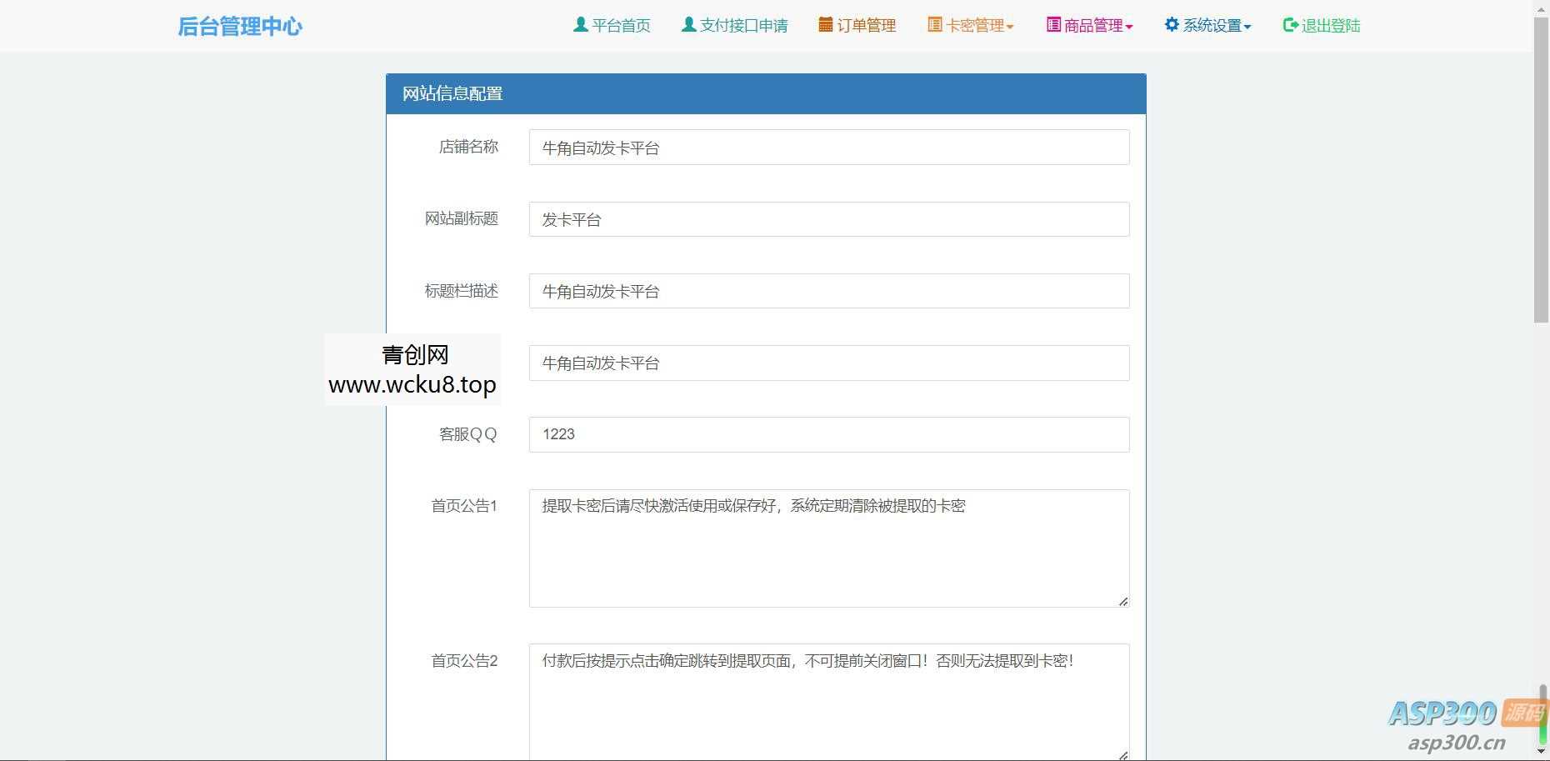Expand the 商品管理 dropdown menu
Screen dimensions: 1550x761
1092,25
